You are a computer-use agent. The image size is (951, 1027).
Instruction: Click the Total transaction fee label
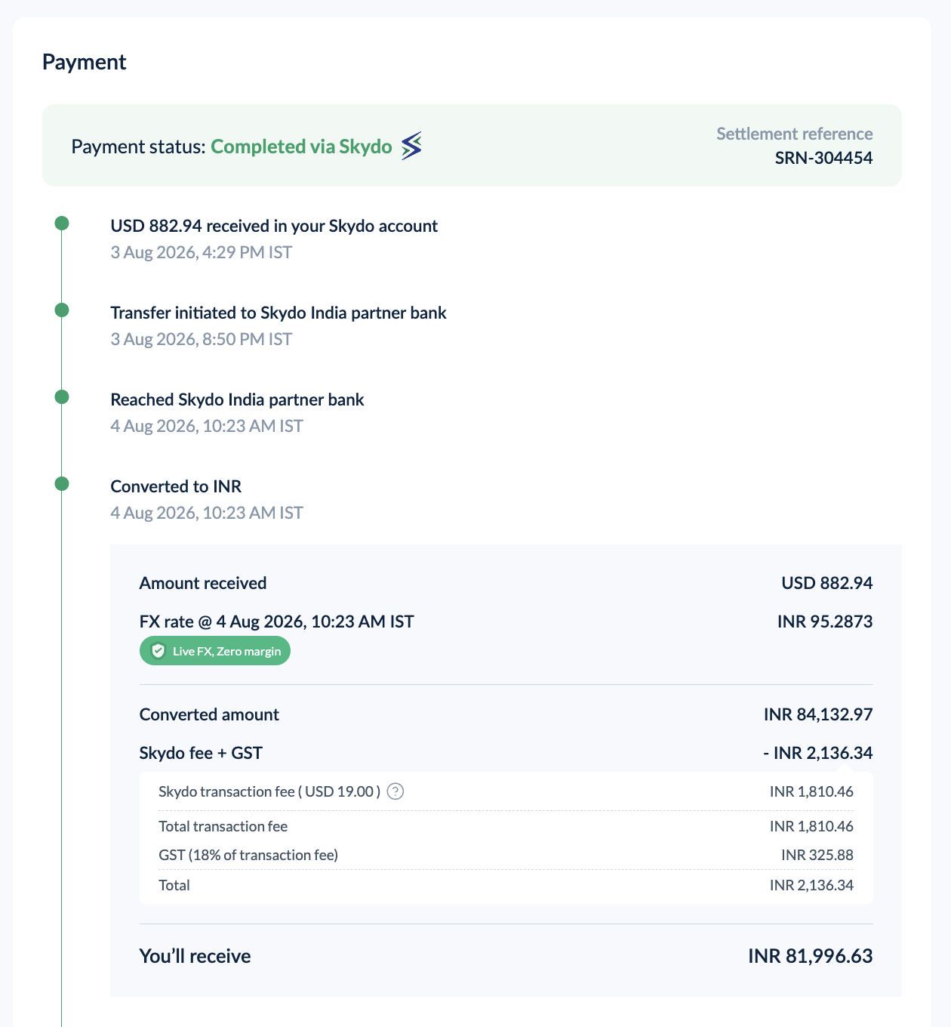tap(223, 826)
